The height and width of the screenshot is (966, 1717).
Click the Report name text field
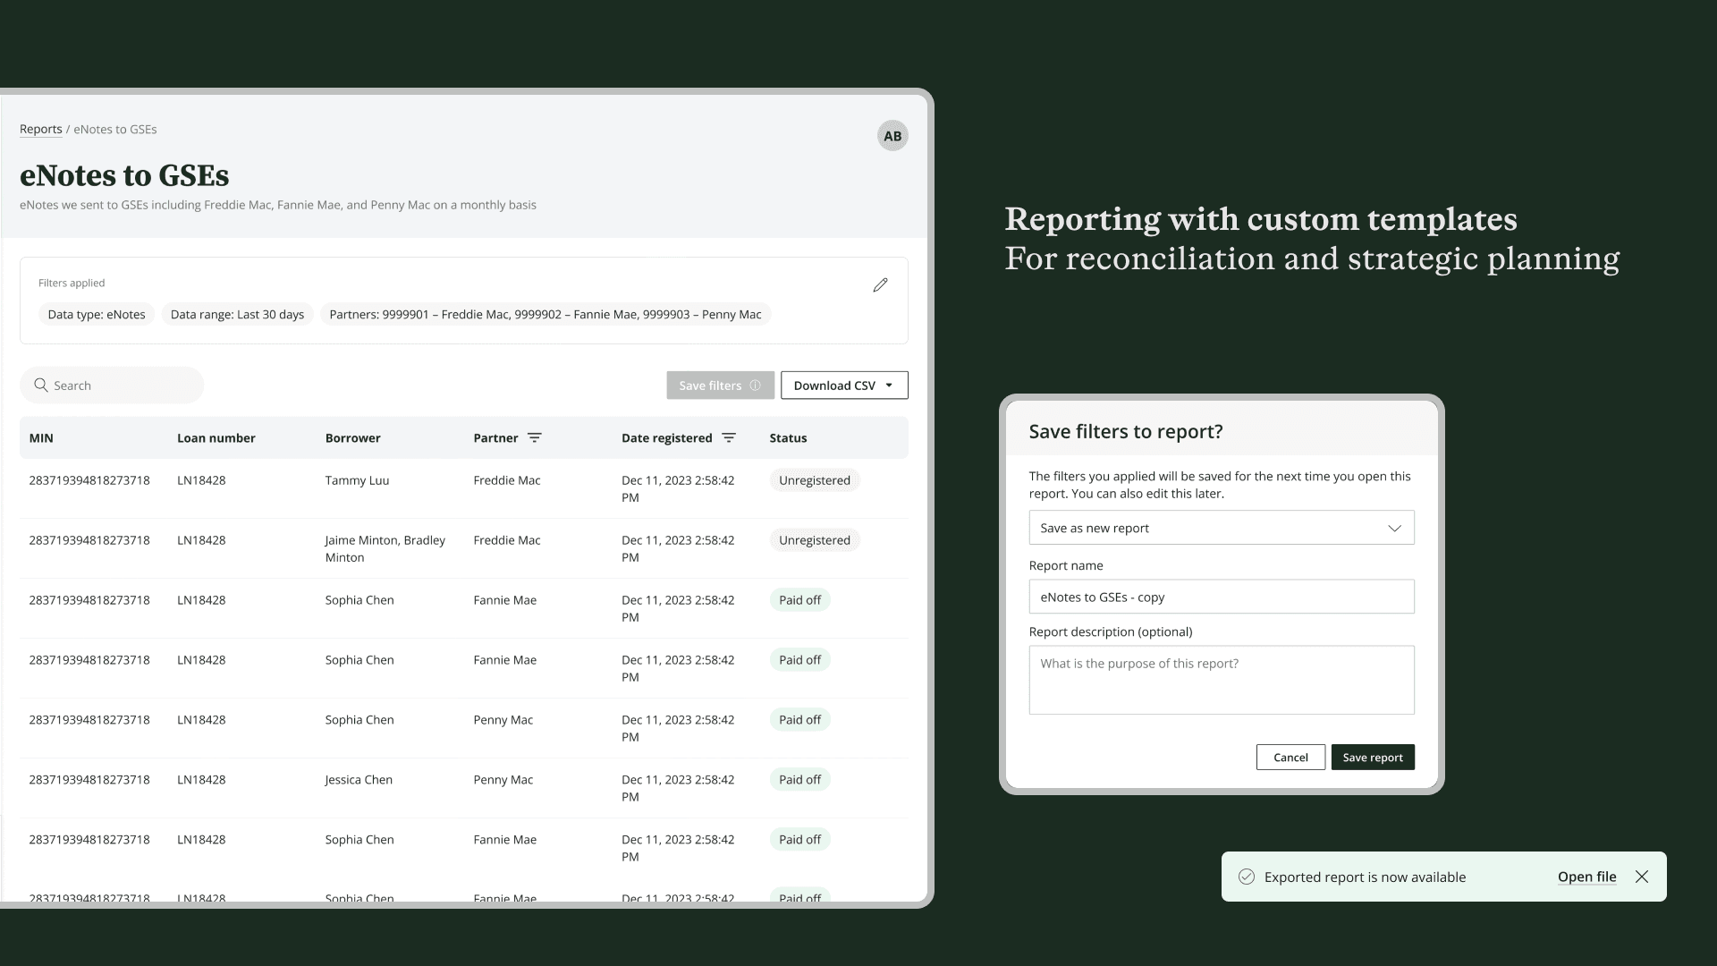[x=1221, y=597]
